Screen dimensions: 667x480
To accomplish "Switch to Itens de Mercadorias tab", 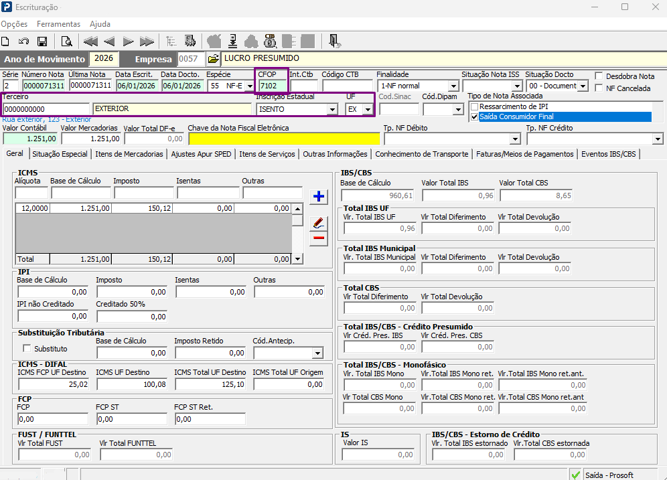I will click(x=129, y=154).
